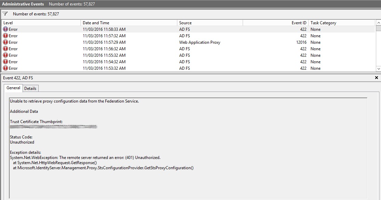The height and width of the screenshot is (200, 381).
Task: Click the error icon next to the 11:55:32 AM event
Action: pos(4,55)
